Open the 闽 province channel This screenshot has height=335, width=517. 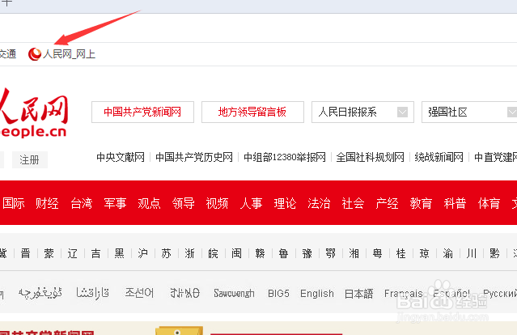click(236, 253)
